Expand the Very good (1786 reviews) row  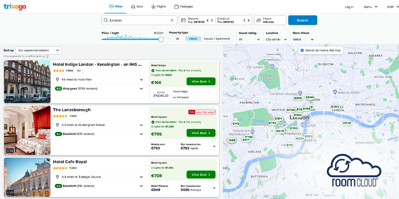[x=99, y=89]
